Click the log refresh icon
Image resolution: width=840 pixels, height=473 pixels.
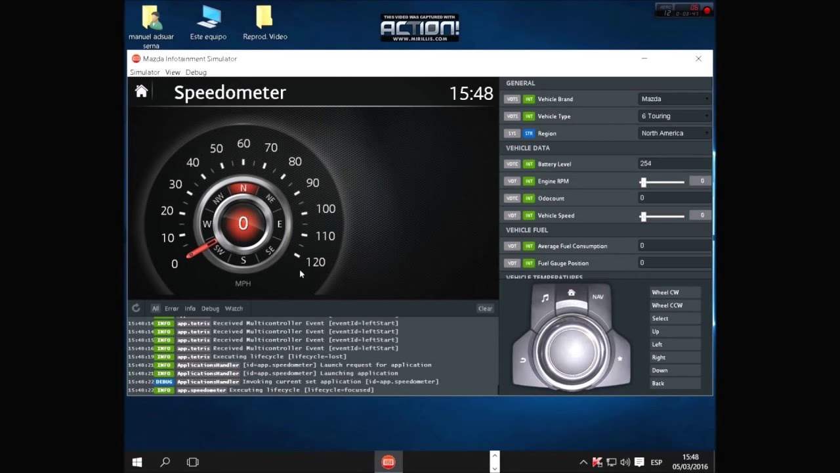tap(136, 308)
